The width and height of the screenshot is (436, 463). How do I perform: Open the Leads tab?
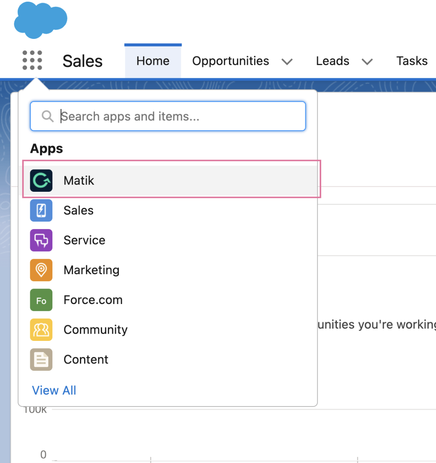(333, 61)
